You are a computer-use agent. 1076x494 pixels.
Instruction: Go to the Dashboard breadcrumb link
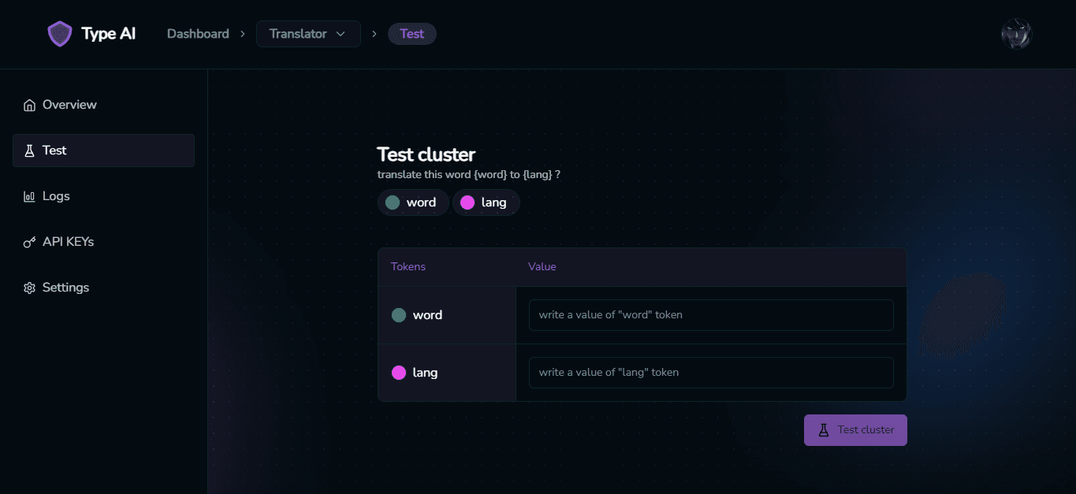click(198, 34)
